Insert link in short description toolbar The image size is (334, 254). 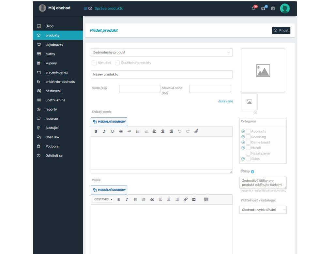196,131
